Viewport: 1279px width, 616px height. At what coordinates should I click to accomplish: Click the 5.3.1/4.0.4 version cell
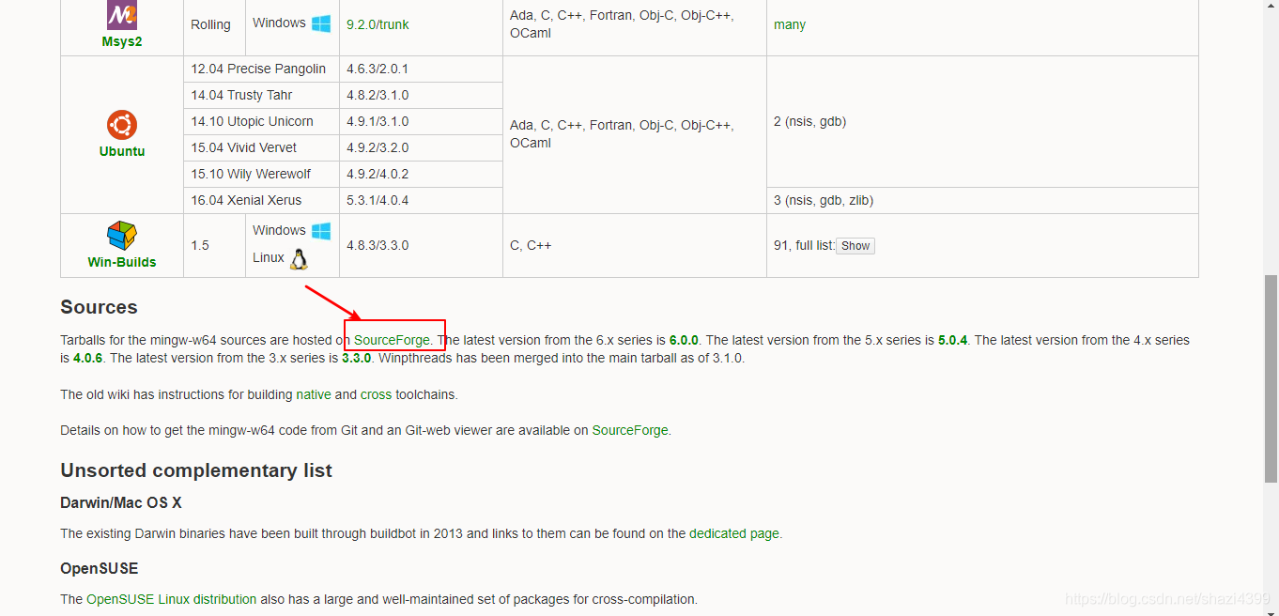[421, 200]
